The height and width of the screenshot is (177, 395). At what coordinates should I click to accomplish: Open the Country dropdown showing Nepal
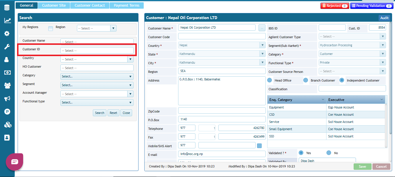(222, 45)
